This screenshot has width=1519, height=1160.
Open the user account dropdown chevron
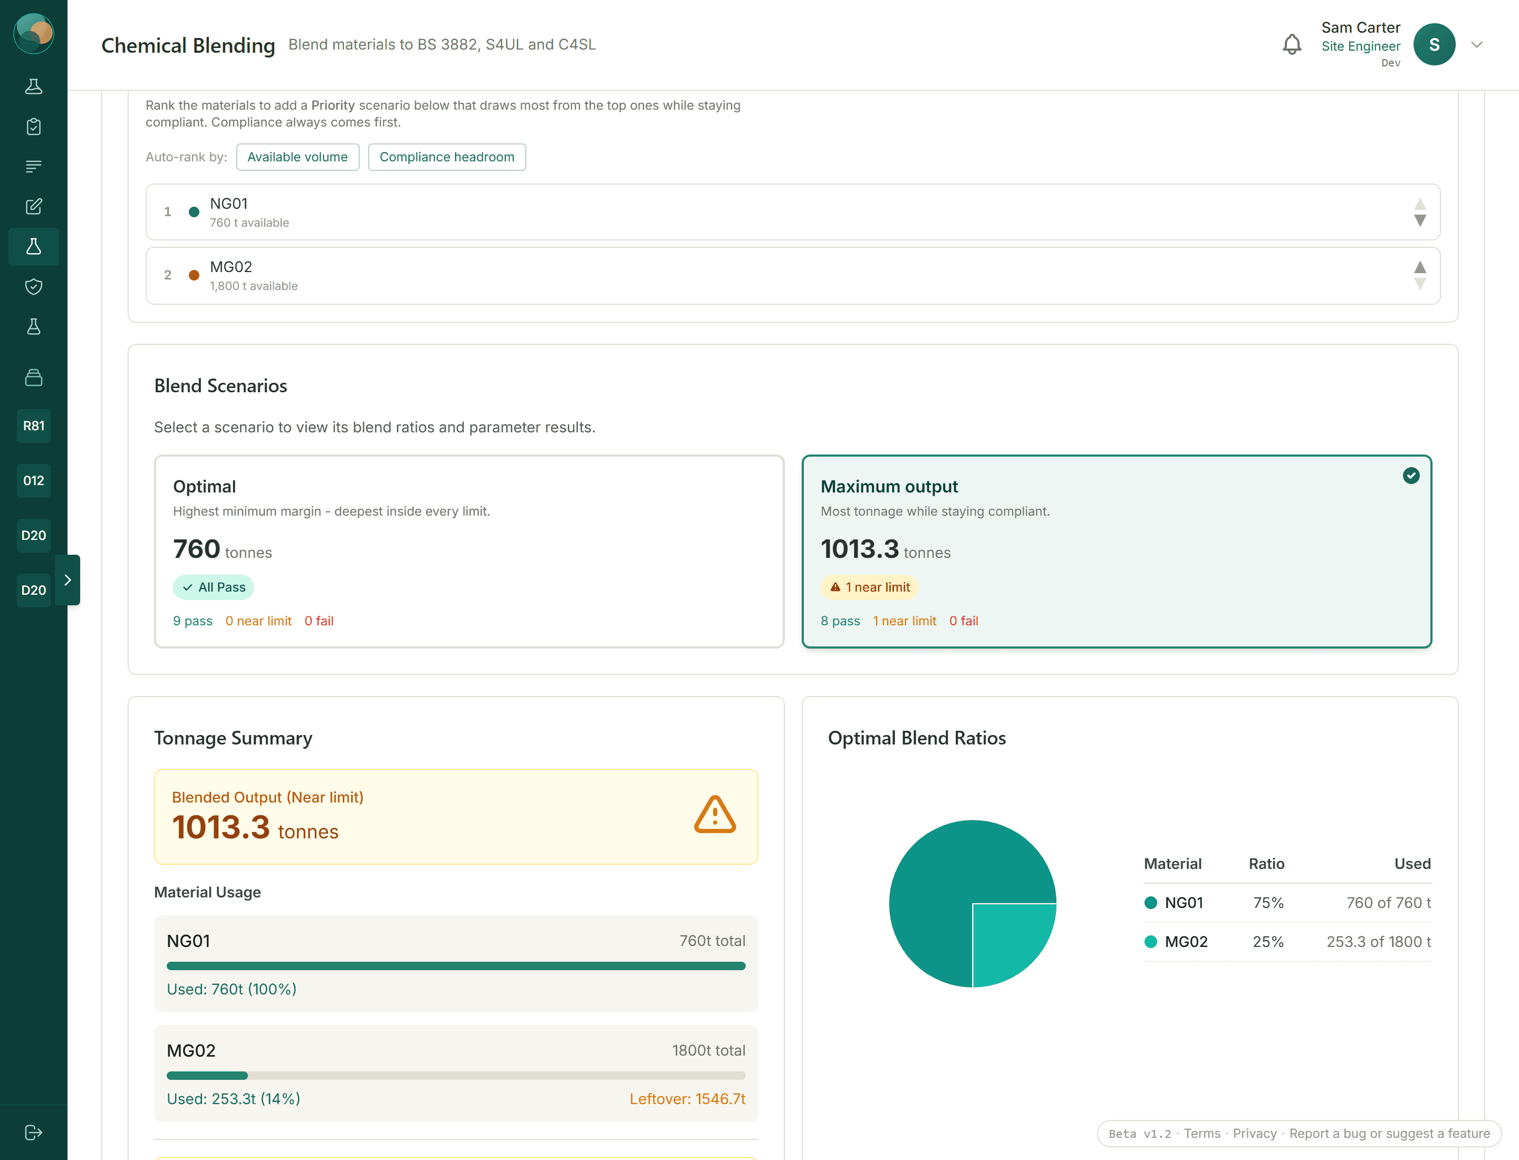[x=1477, y=45]
